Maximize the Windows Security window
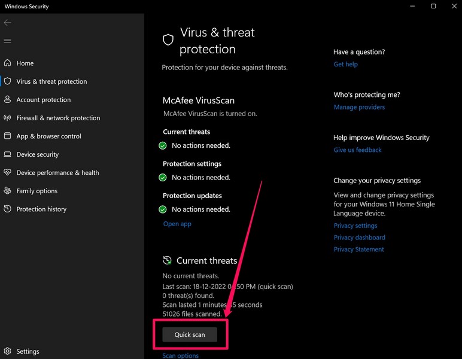Screen dimensions: 462x359 click(x=433, y=7)
